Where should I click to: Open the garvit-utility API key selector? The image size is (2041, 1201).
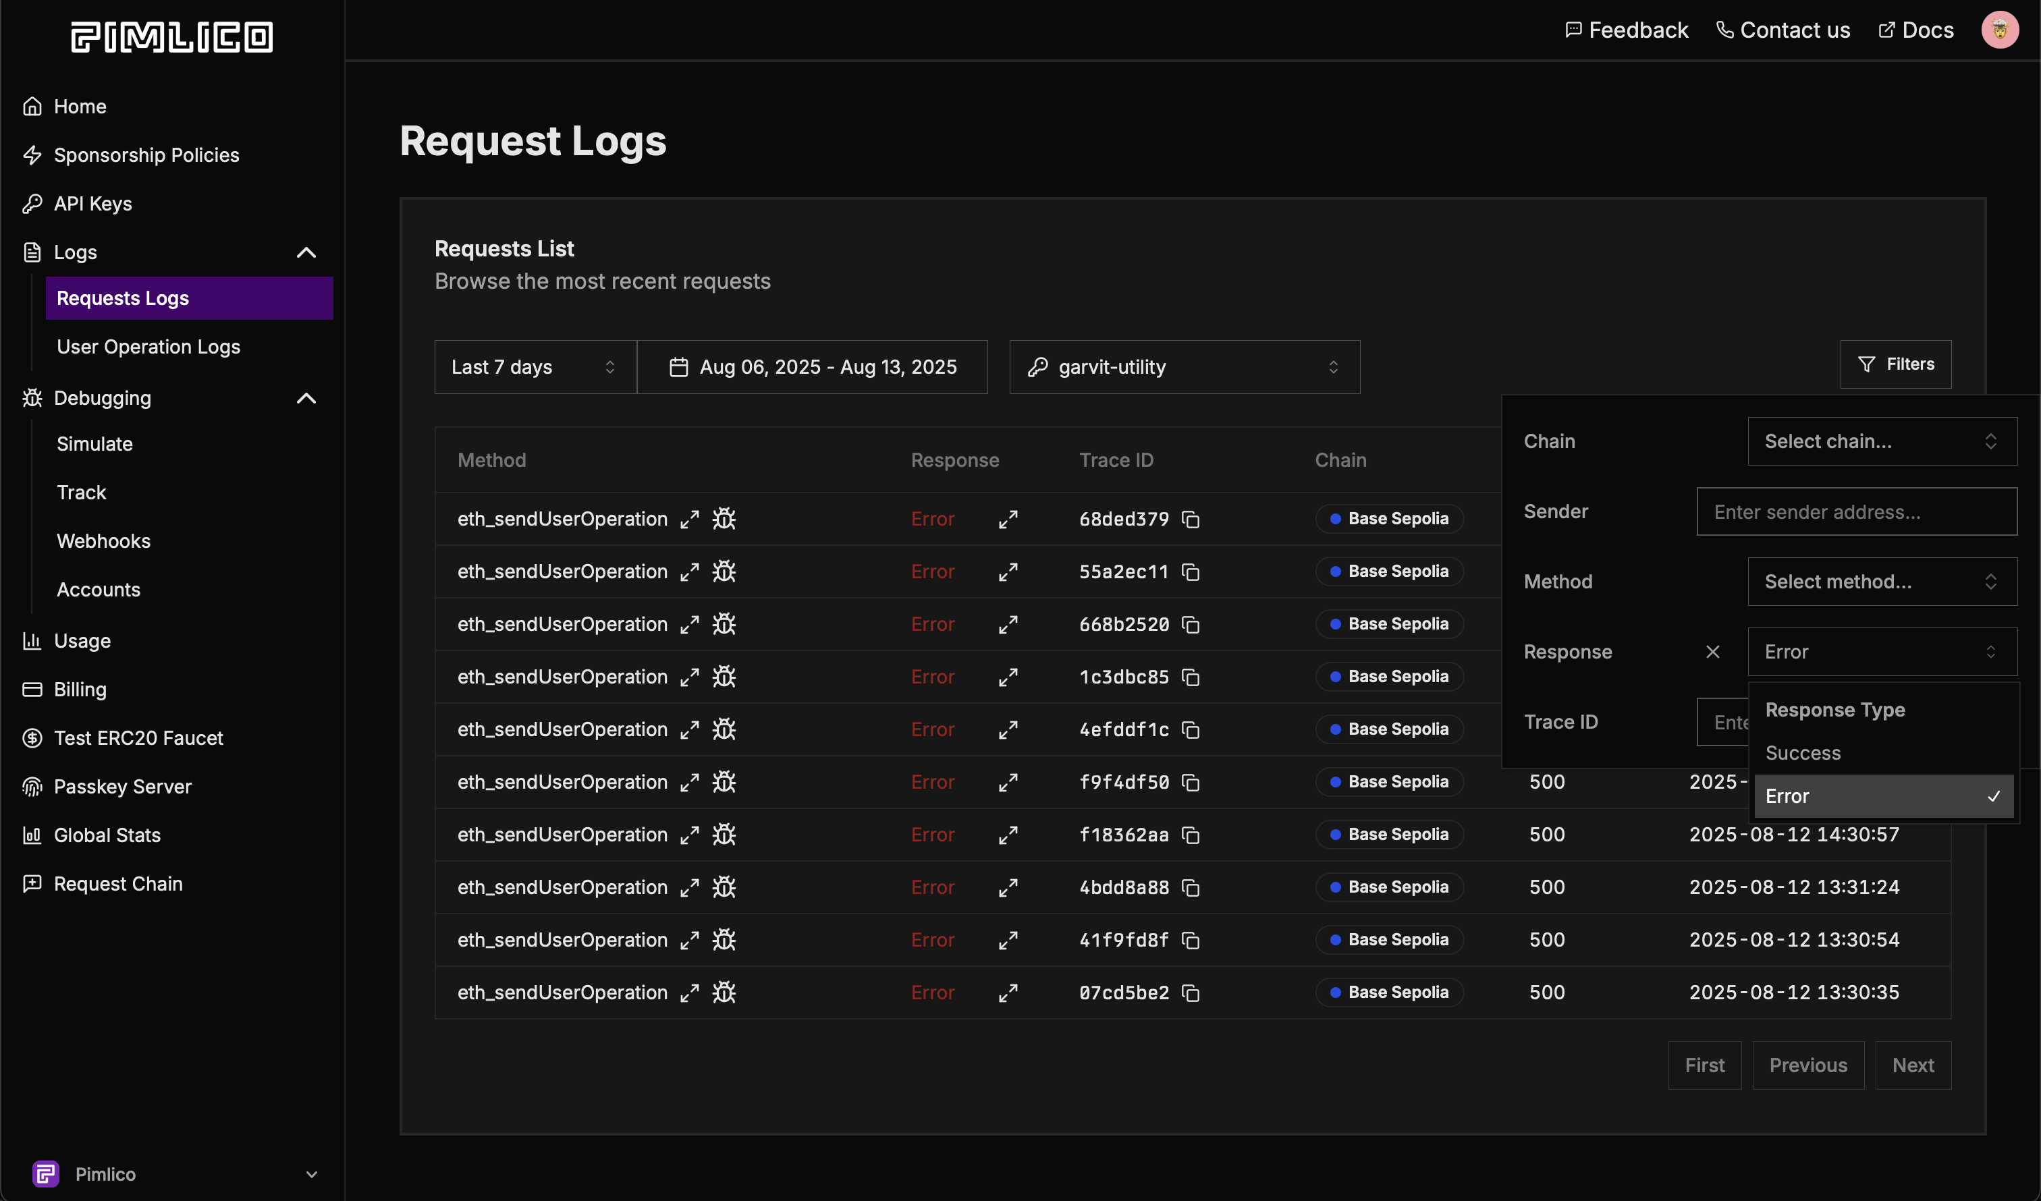pyautogui.click(x=1184, y=367)
